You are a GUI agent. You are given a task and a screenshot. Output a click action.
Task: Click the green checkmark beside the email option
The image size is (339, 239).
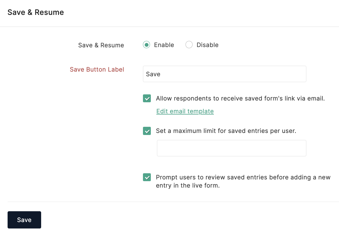[x=147, y=98]
